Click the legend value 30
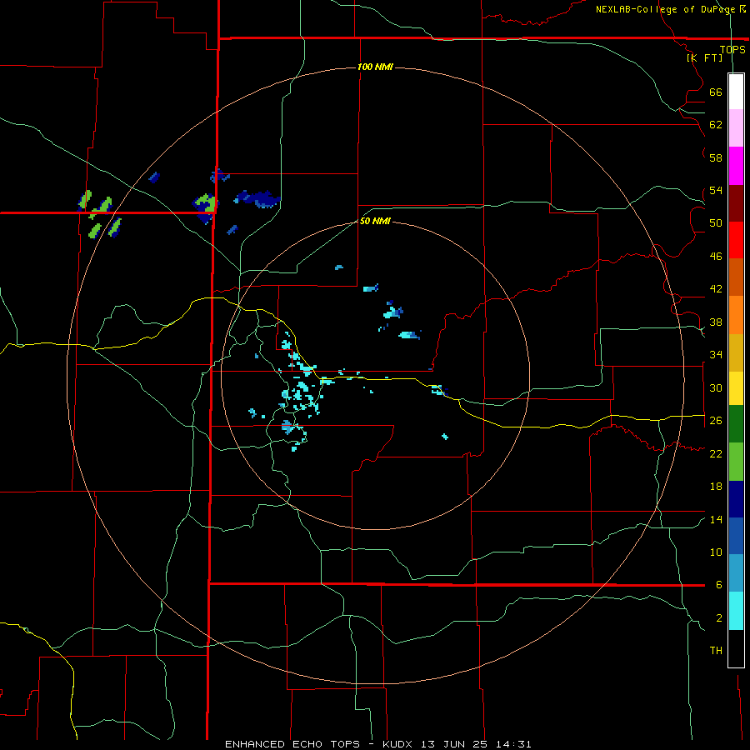The width and height of the screenshot is (750, 750). (716, 387)
